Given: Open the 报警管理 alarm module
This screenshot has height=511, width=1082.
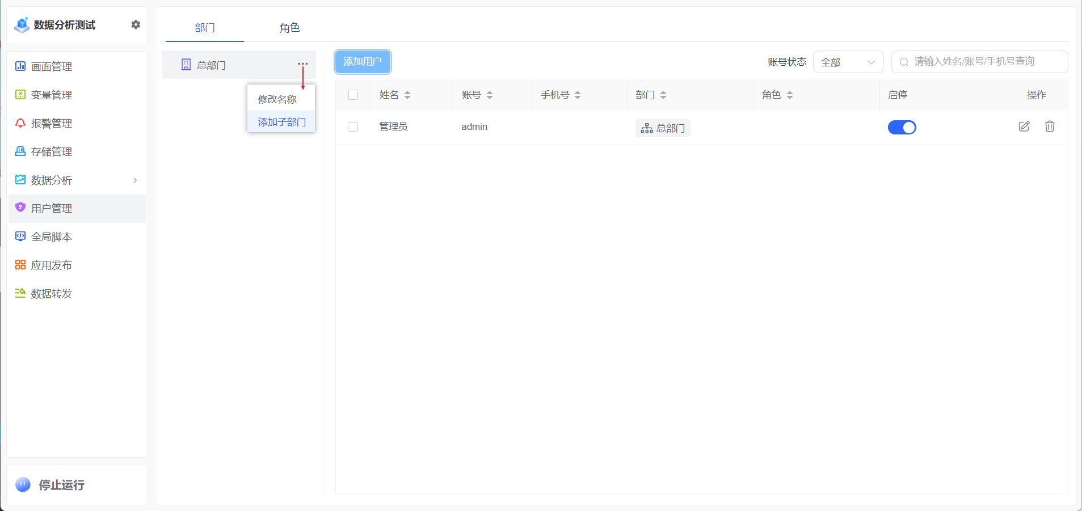Looking at the screenshot, I should coord(52,123).
